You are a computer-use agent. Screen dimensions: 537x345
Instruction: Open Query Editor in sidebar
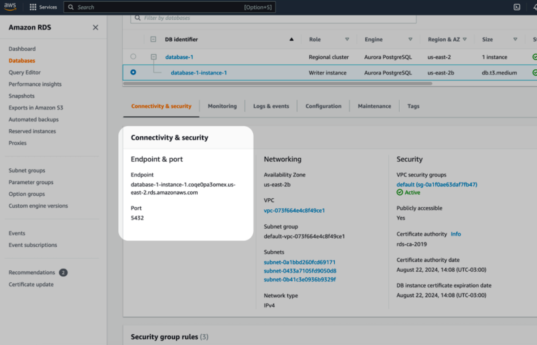click(25, 72)
